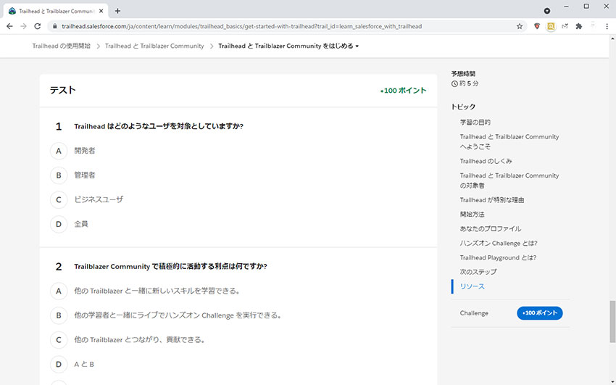
Task: Jump to the 開始方法 topic
Action: pos(473,215)
